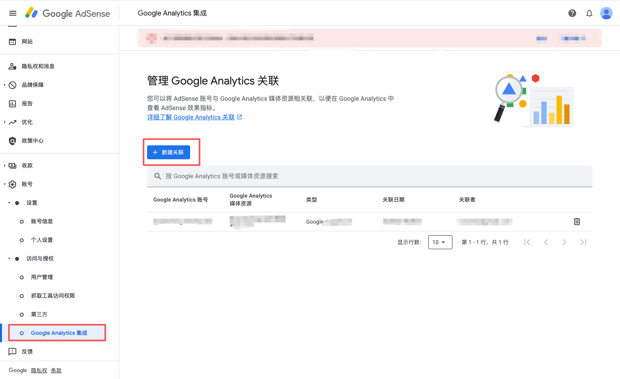
Task: Open 详细了解 Google Analytics 关联 link
Action: coord(191,117)
